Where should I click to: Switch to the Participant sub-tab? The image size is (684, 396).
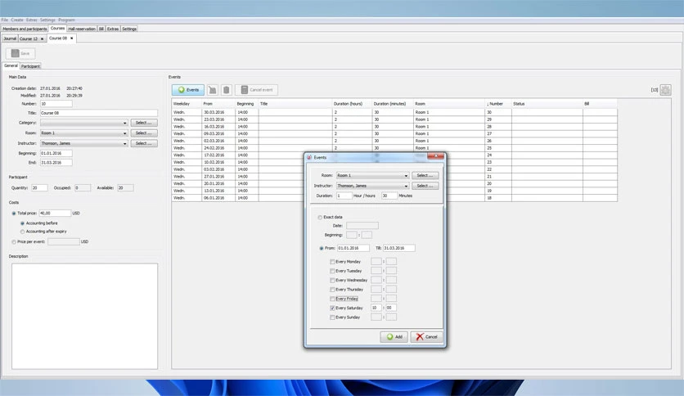click(x=30, y=66)
